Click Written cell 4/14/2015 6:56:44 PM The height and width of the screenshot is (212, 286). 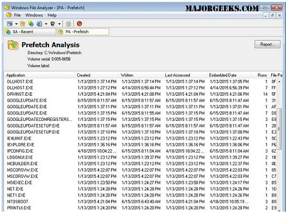[141, 88]
